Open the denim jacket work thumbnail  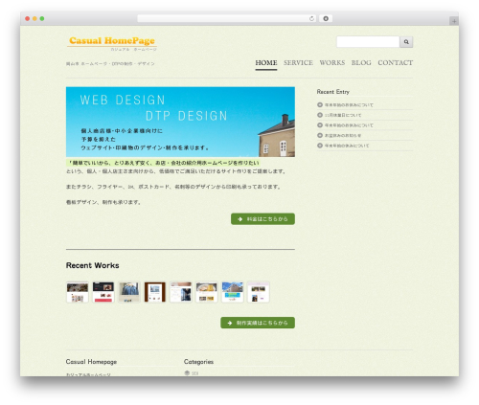click(x=129, y=292)
